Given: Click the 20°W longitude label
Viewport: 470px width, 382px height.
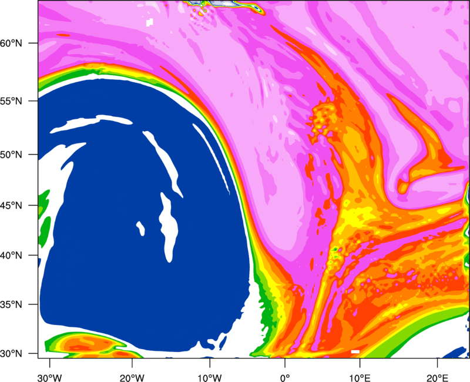Looking at the screenshot, I should click(132, 378).
